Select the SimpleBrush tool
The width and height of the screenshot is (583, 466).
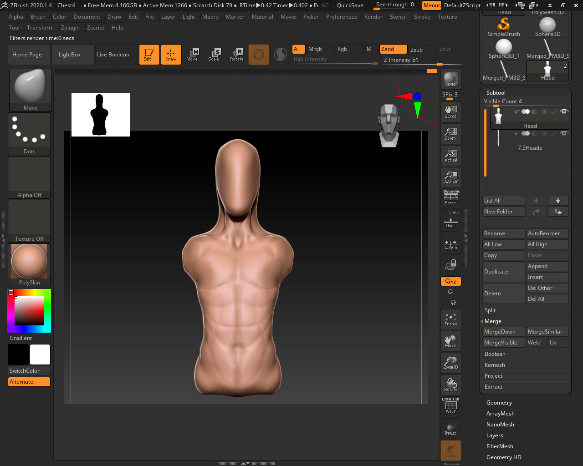pos(503,26)
